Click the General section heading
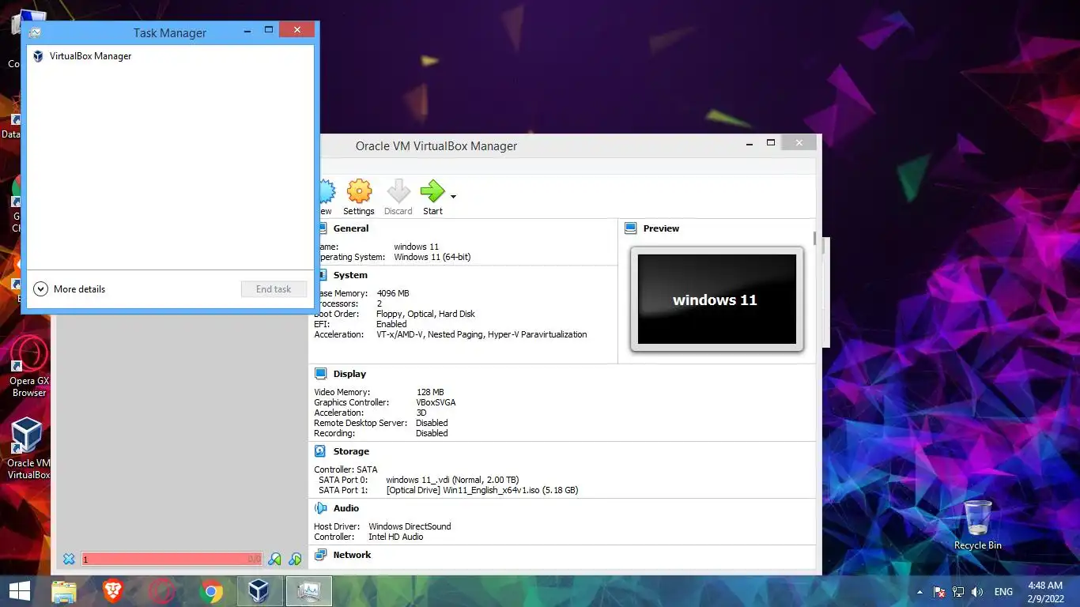 pyautogui.click(x=351, y=228)
